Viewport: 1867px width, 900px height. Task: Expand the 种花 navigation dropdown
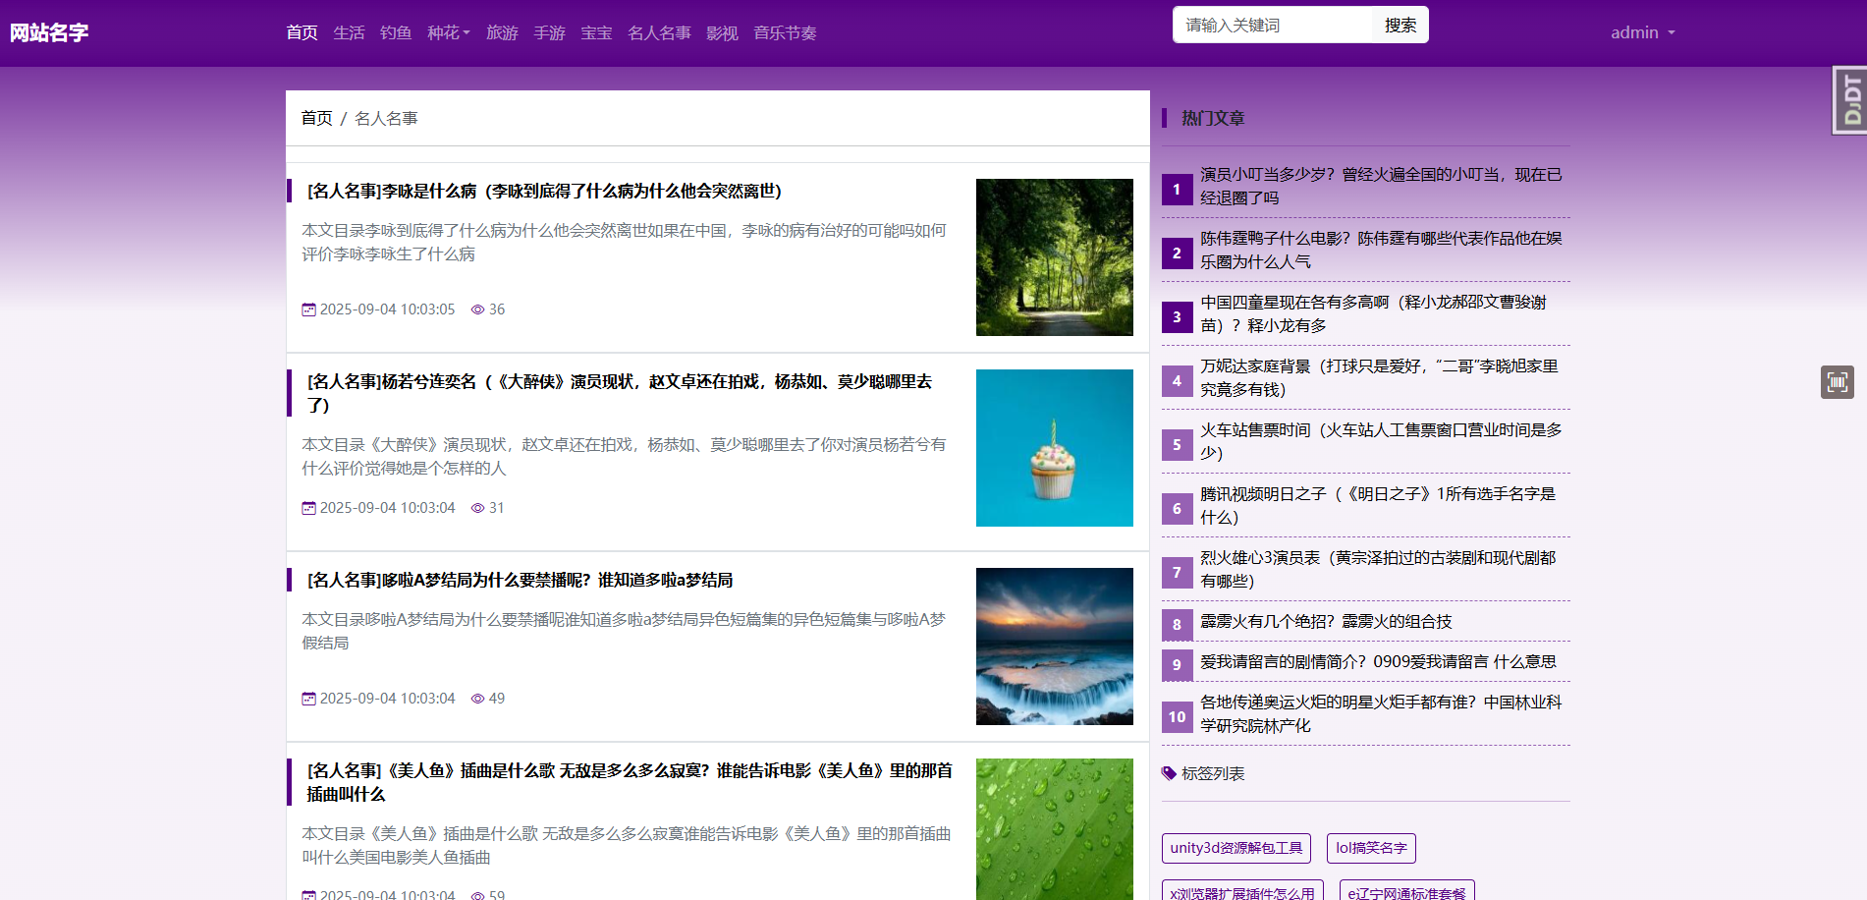[x=448, y=32]
